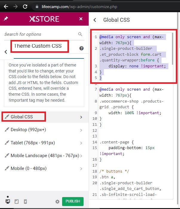Click brush icon beside Global CSS
This screenshot has width=180, height=209.
tap(7, 117)
